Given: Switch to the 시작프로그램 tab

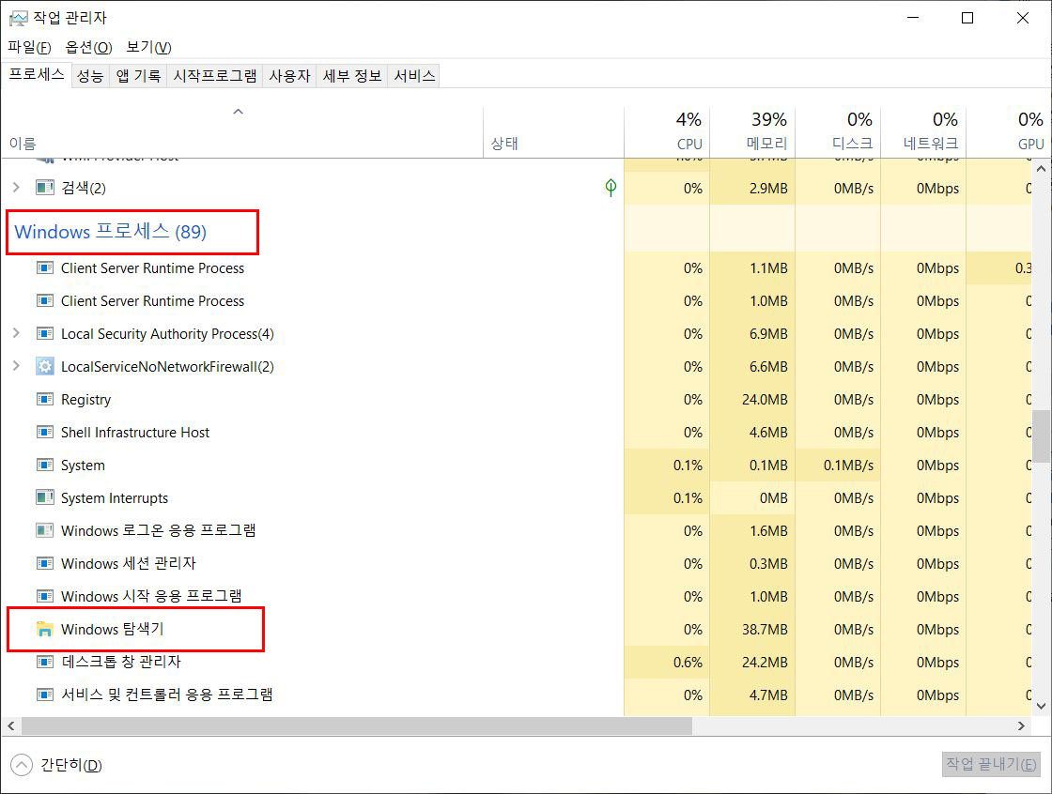Looking at the screenshot, I should click(215, 76).
